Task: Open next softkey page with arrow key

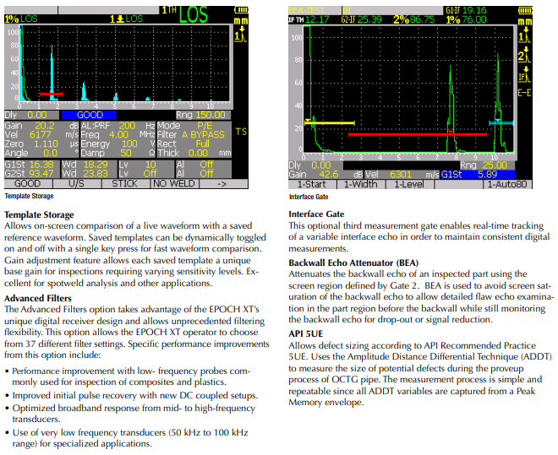Action: coord(222,183)
